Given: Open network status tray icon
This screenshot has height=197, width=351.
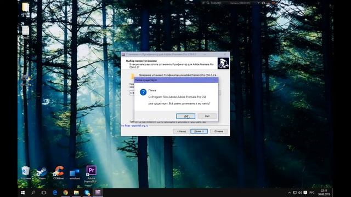Looking at the screenshot, I should pos(295,193).
